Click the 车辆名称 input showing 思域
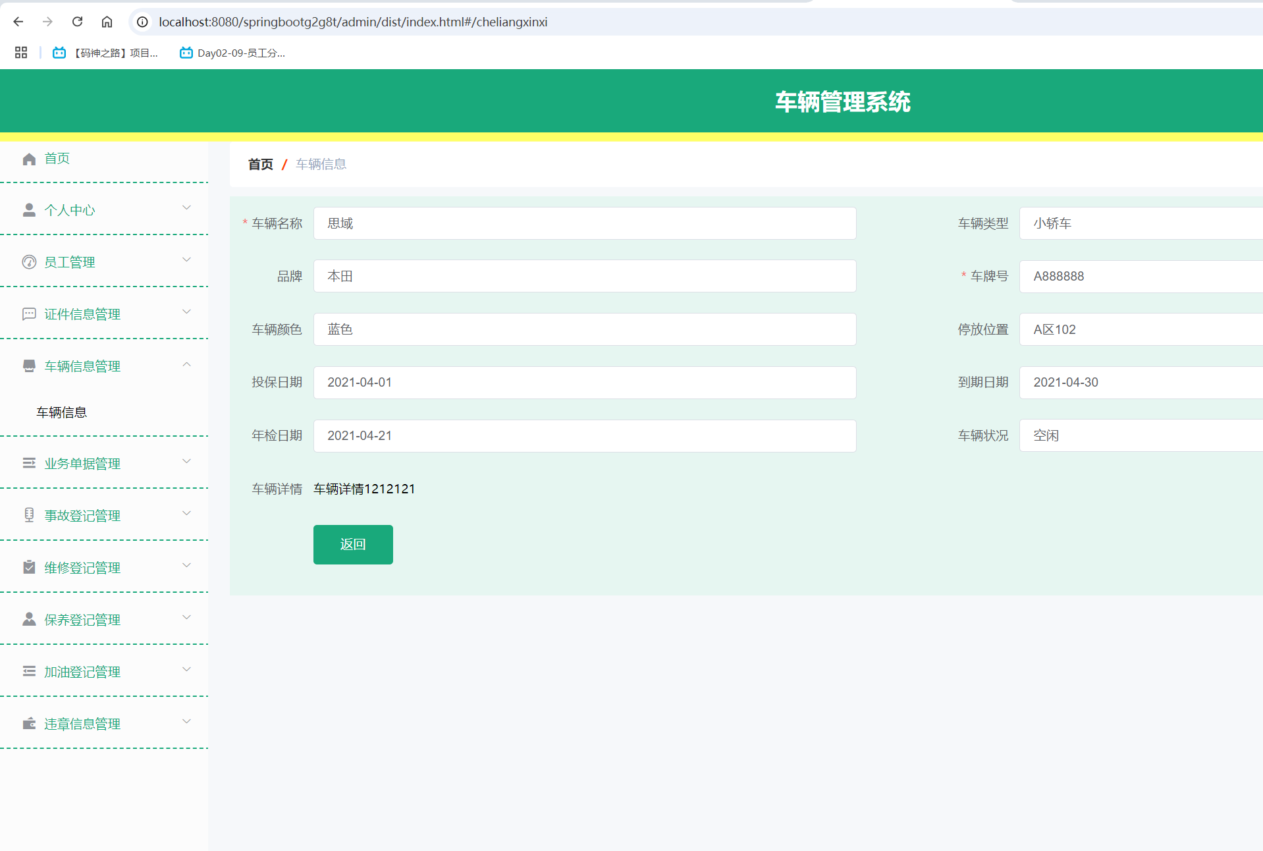 584,223
